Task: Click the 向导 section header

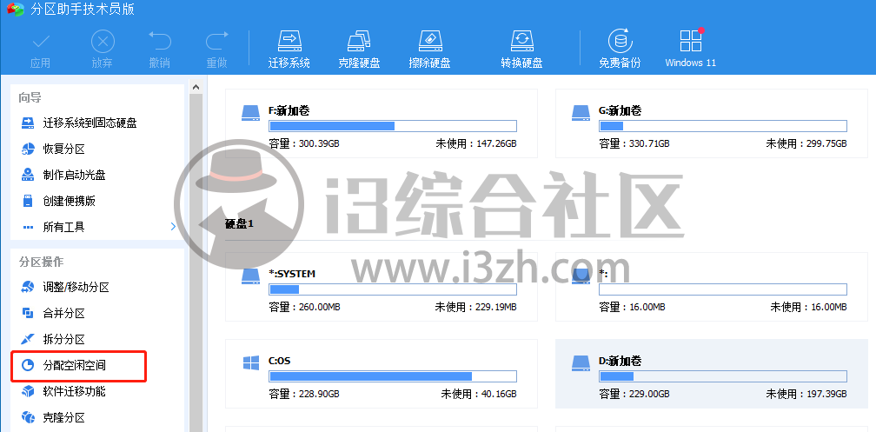Action: click(x=30, y=98)
